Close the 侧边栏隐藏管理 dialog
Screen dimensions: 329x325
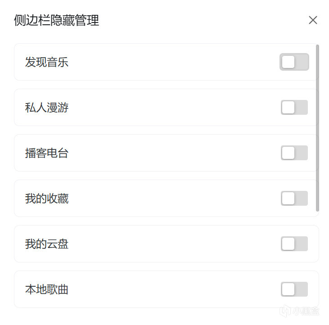[x=313, y=20]
